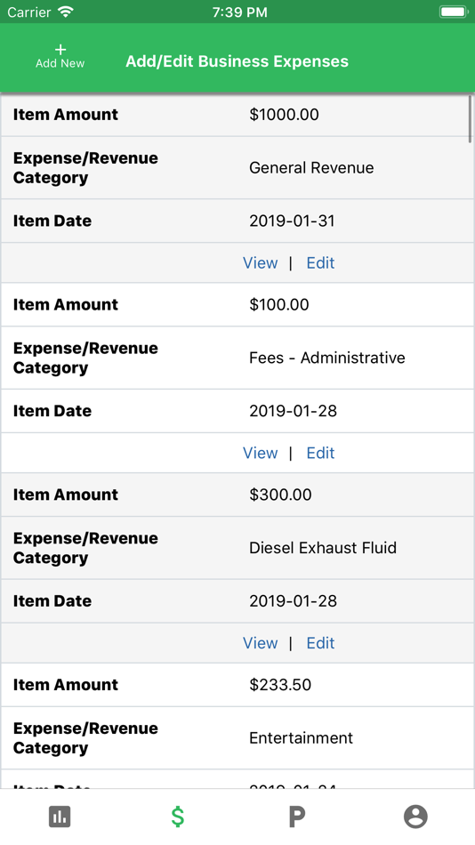This screenshot has height=845, width=475.
Task: Select the dollar sign expenses tab
Action: click(x=178, y=817)
